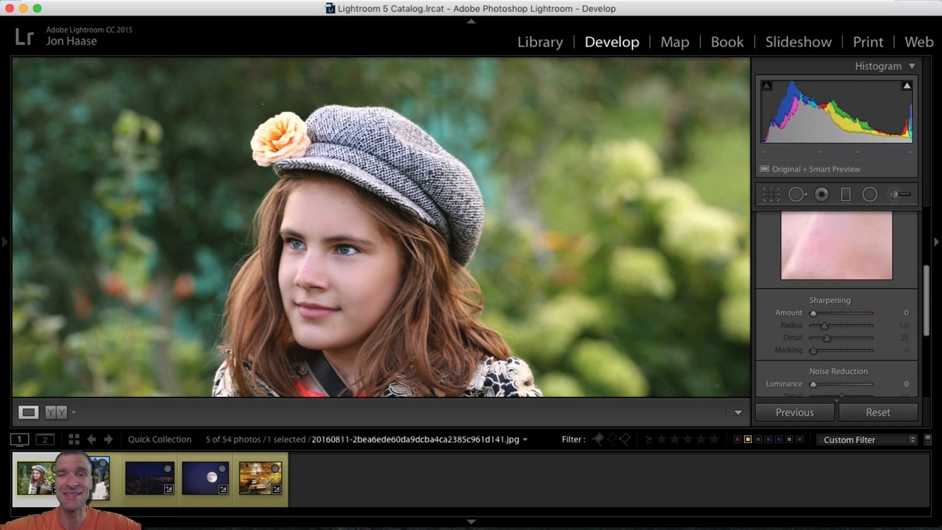The height and width of the screenshot is (530, 942).
Task: Click the Lr identity plate logo
Action: pyautogui.click(x=24, y=36)
